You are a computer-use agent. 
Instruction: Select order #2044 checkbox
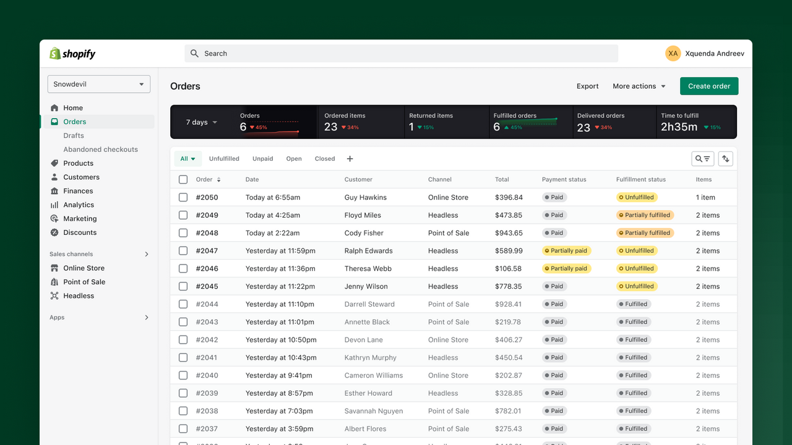coord(183,304)
